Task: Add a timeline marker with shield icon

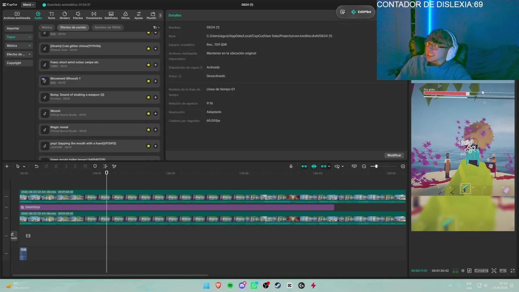Action: pyautogui.click(x=95, y=166)
